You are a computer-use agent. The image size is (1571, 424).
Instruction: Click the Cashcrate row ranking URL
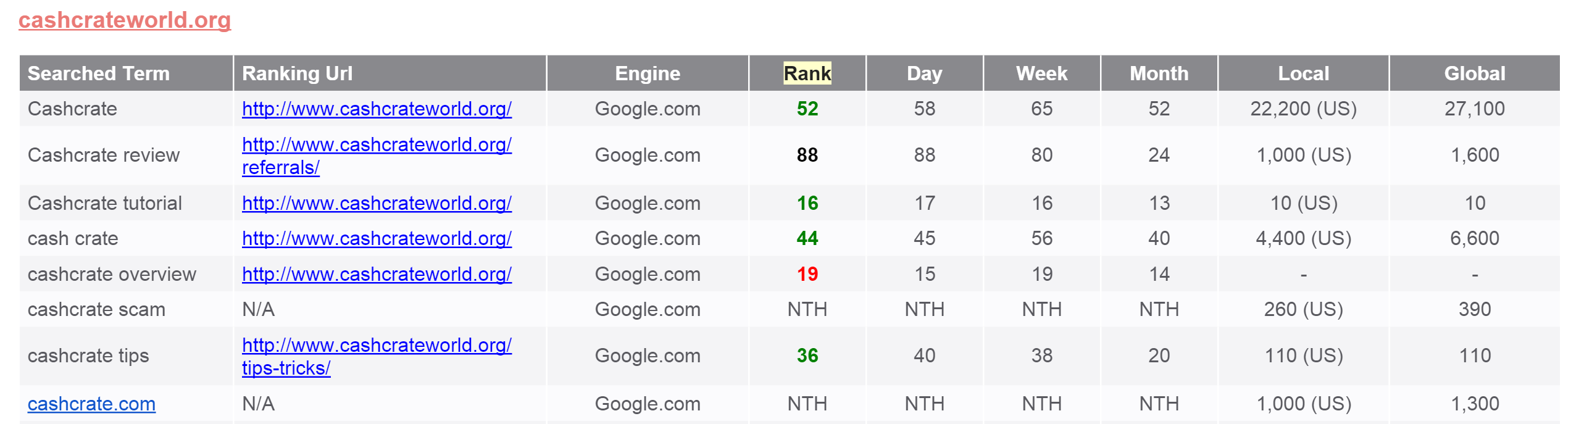tap(377, 109)
